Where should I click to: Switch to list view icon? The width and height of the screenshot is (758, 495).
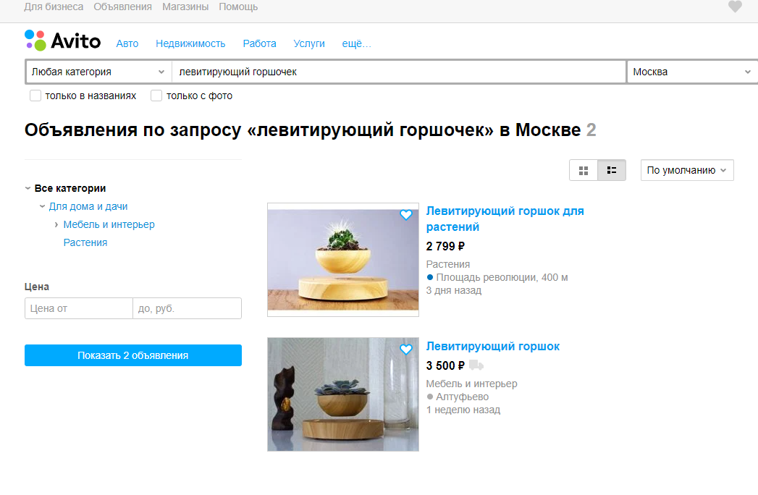[612, 170]
